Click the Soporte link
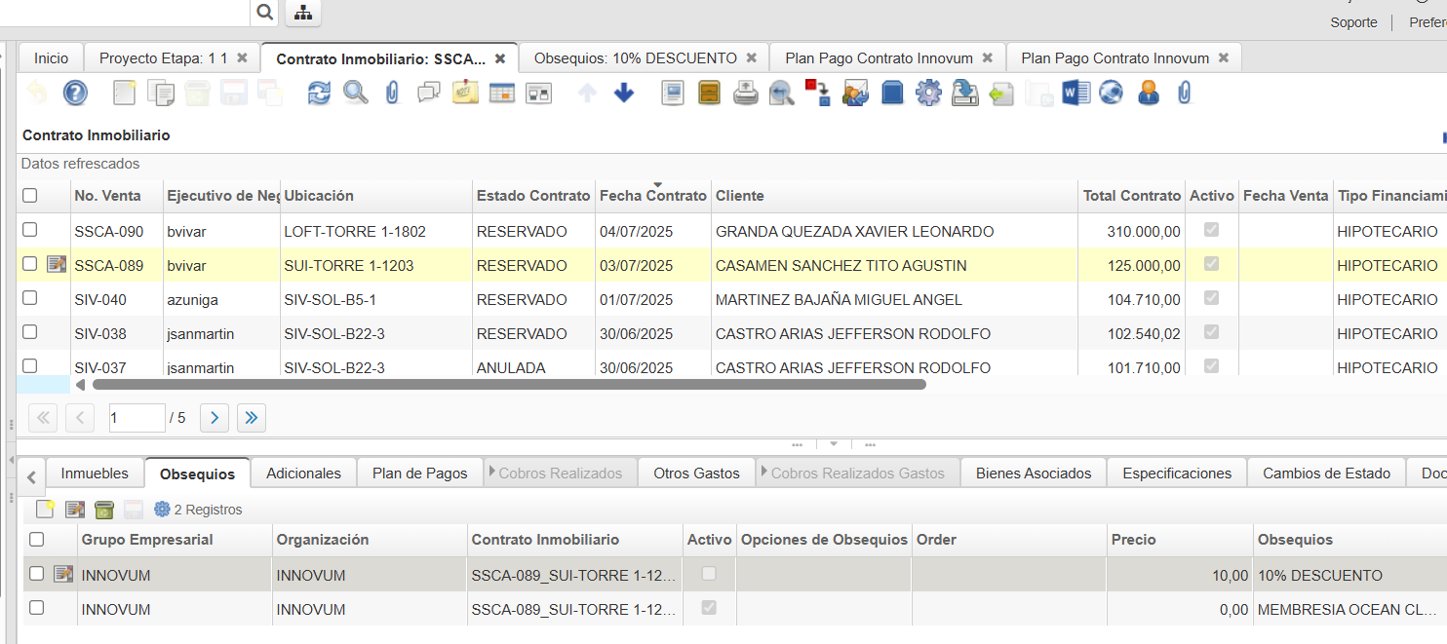This screenshot has height=644, width=1447. pos(1353,22)
